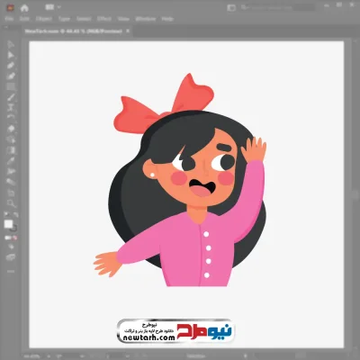
Task: Click the Home icon
Action: [24, 8]
